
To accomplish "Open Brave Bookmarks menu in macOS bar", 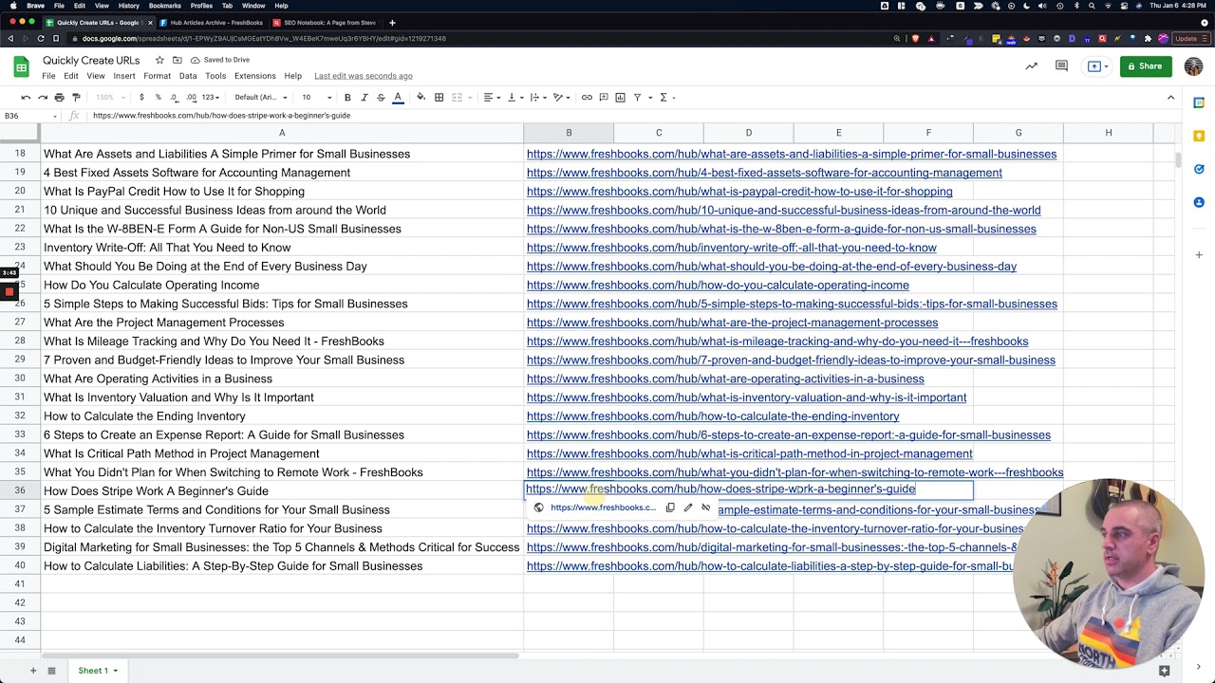I will coord(164,6).
